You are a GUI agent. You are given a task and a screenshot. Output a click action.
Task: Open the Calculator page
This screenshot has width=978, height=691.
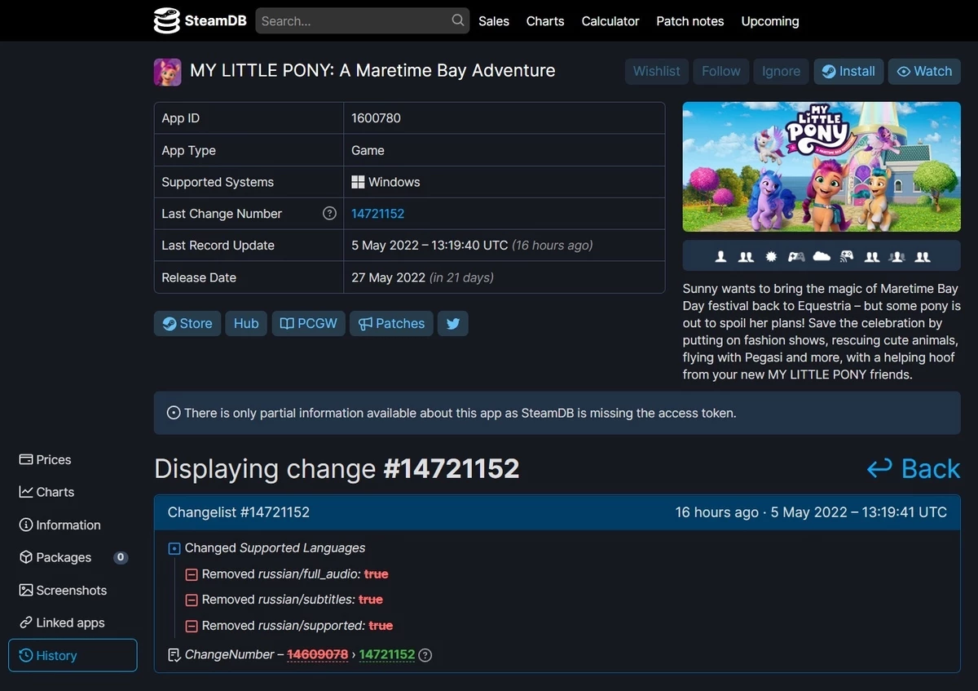tap(610, 21)
